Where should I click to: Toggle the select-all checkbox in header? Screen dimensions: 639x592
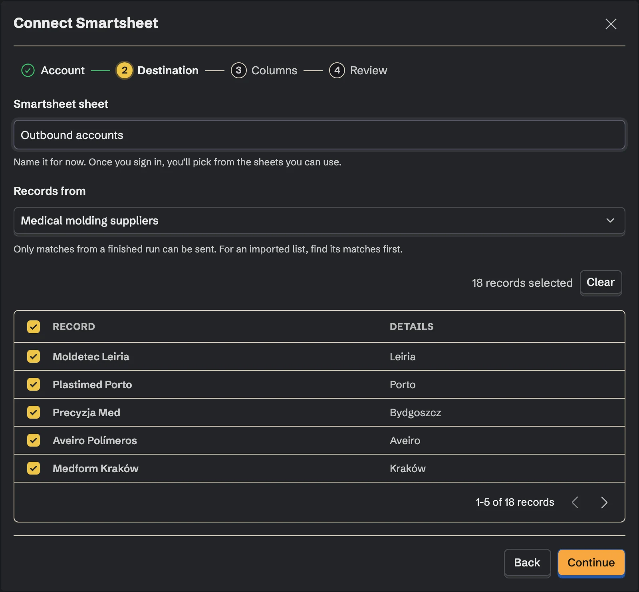34,326
